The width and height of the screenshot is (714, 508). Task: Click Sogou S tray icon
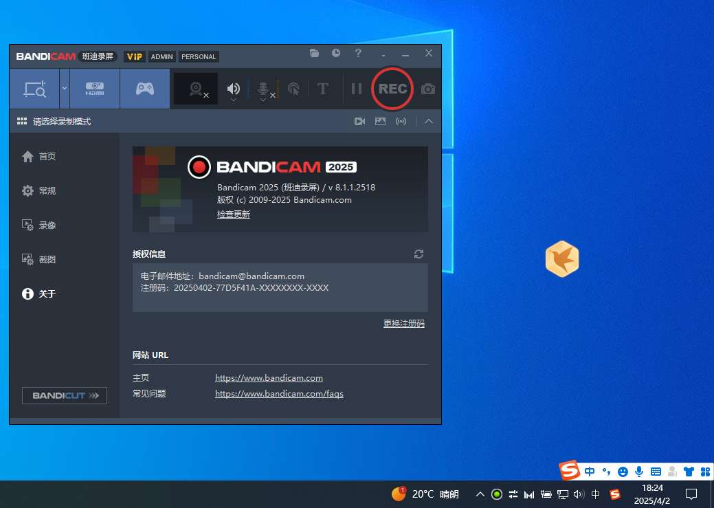(615, 494)
